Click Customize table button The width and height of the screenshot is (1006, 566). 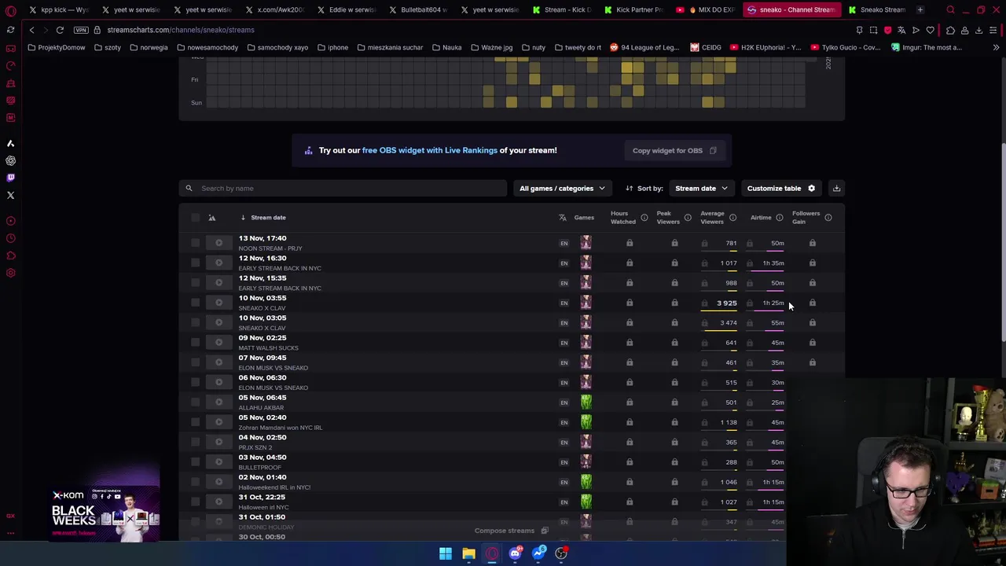click(782, 189)
